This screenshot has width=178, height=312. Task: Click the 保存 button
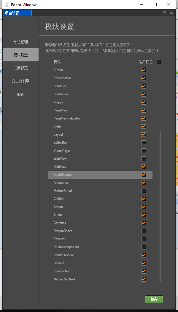click(154, 299)
